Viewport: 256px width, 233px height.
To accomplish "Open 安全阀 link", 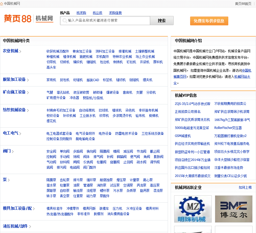I will pos(51,152).
